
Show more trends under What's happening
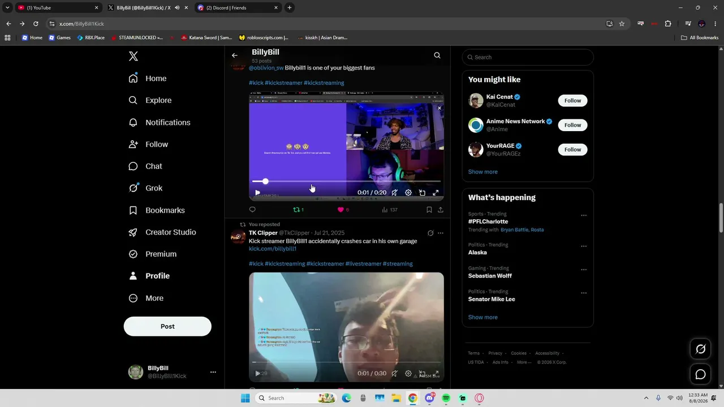pos(483,317)
